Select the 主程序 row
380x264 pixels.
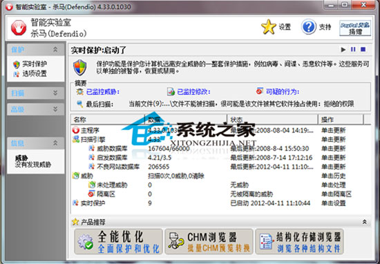pyautogui.click(x=220, y=131)
